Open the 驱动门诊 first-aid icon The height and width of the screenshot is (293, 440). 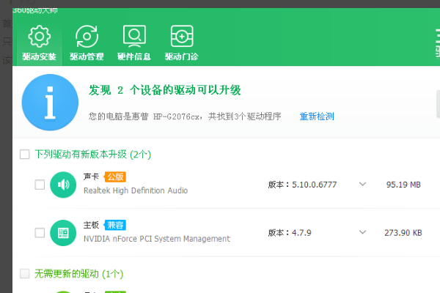pyautogui.click(x=182, y=35)
